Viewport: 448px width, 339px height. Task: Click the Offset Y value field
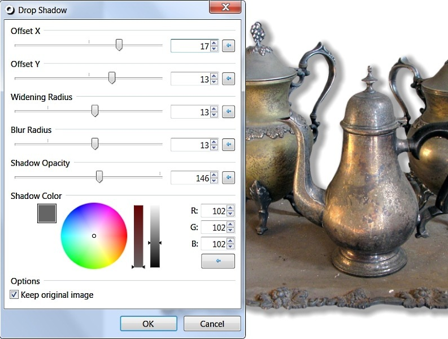(x=190, y=79)
